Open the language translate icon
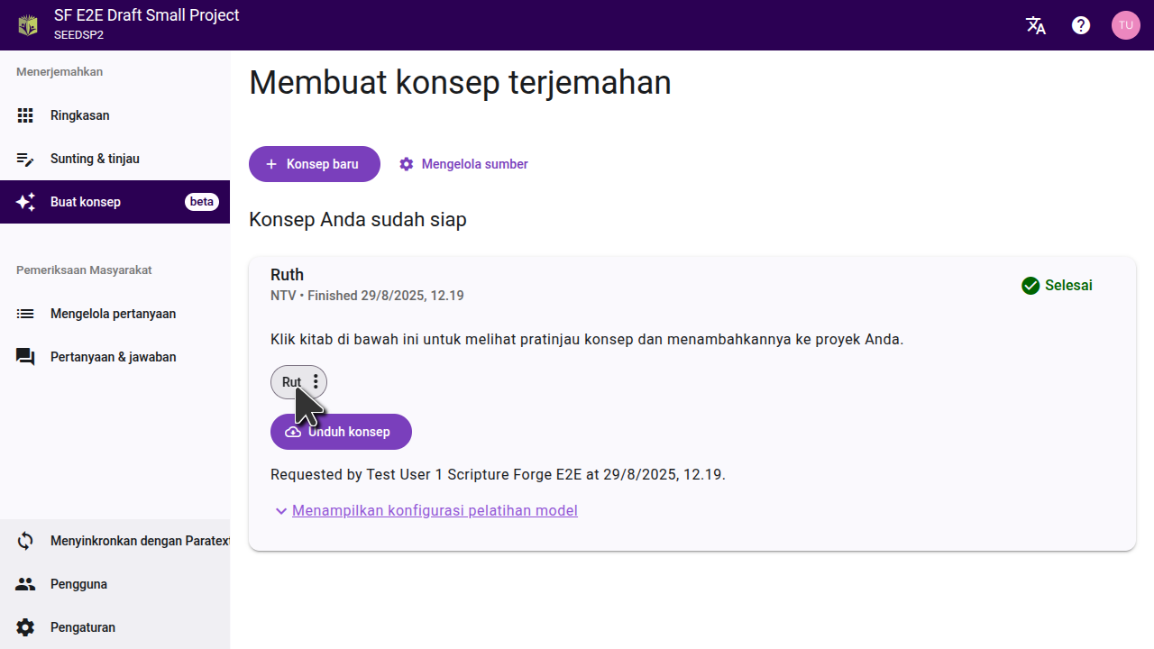The height and width of the screenshot is (649, 1154). pos(1036,25)
